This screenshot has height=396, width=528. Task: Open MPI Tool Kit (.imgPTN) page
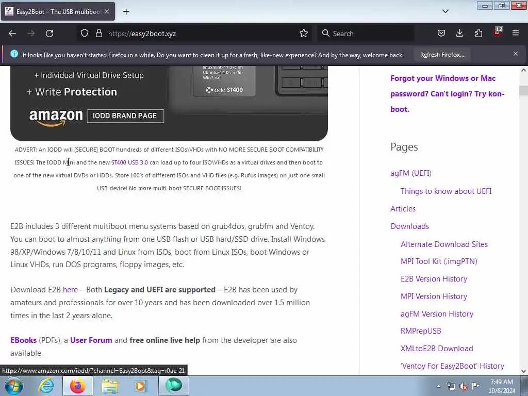point(439,261)
